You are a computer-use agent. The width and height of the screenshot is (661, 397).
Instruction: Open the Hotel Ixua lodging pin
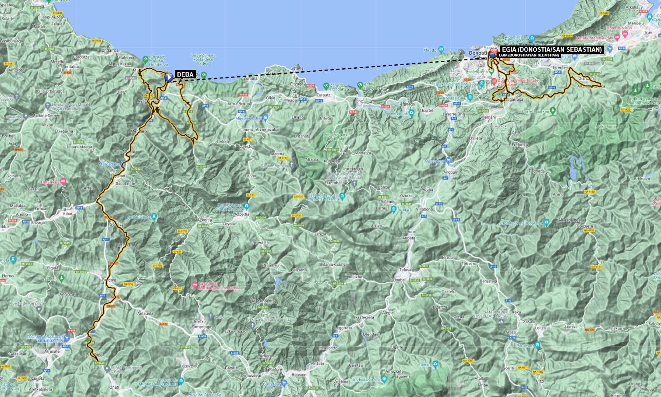64,182
